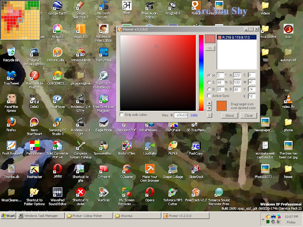Click the copy hex link
Viewport: 303px width, 227px height.
[x=194, y=115]
